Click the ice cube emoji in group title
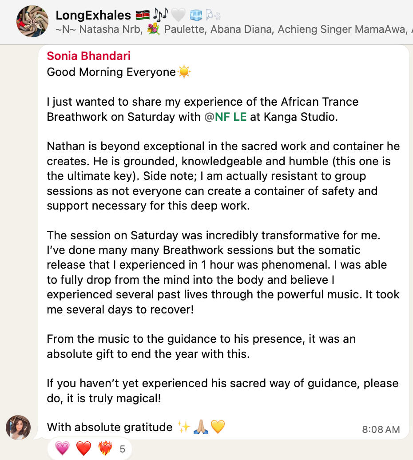The height and width of the screenshot is (460, 413). point(196,16)
